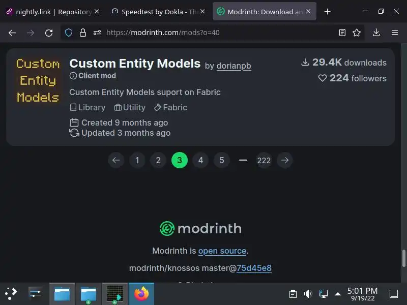This screenshot has width=407, height=305.
Task: Go to next page with right arrow
Action: (285, 160)
